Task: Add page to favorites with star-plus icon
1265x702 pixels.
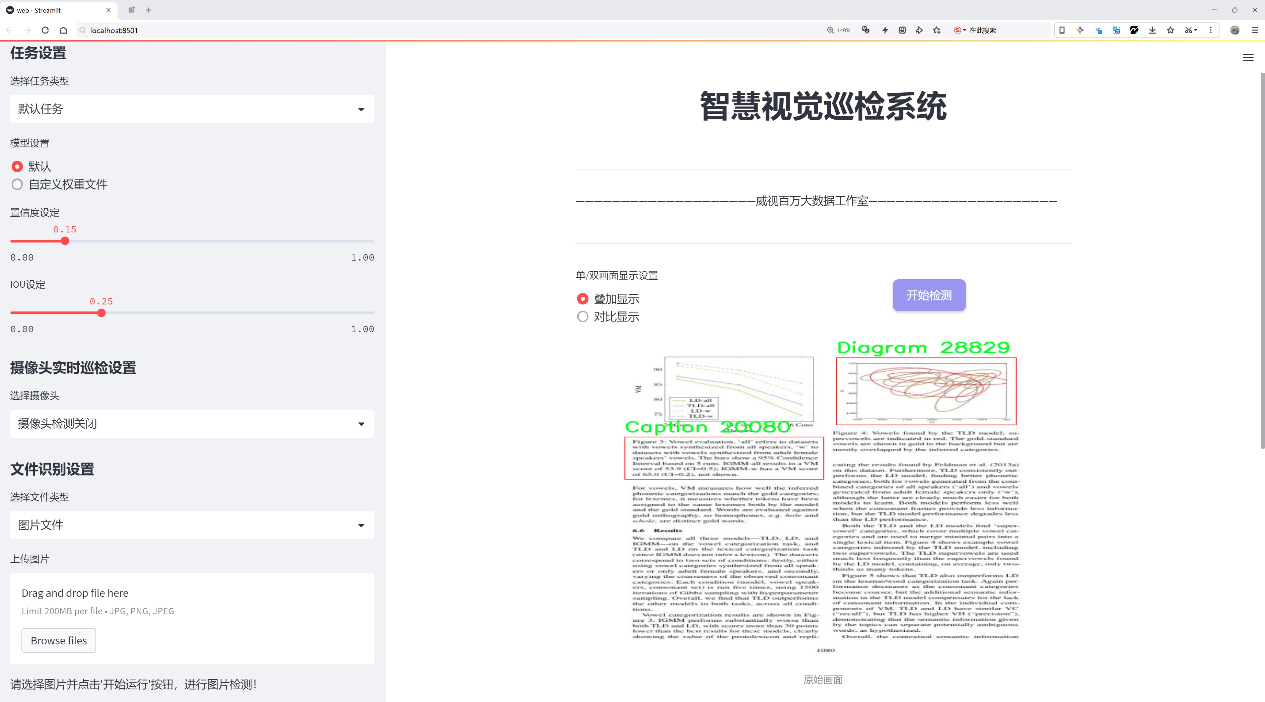Action: point(936,30)
